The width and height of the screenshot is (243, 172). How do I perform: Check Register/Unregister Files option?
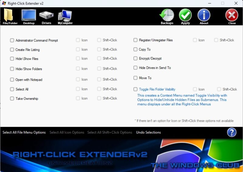(135, 40)
